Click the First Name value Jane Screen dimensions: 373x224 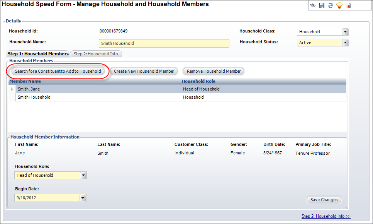click(x=20, y=153)
